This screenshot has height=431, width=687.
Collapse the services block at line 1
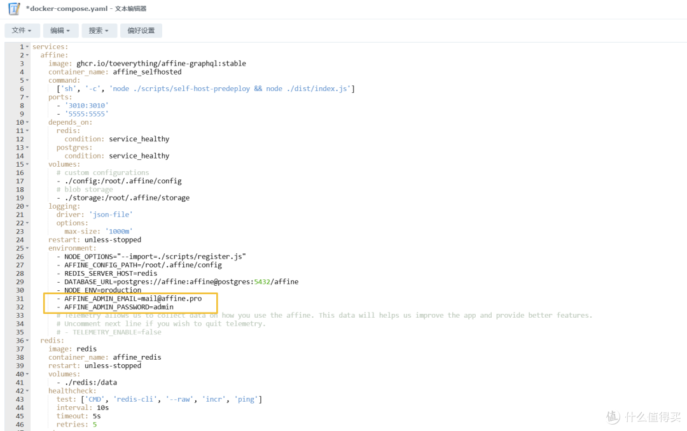coord(27,47)
